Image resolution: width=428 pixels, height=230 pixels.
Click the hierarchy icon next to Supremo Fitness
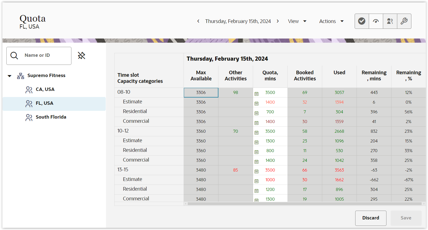20,75
